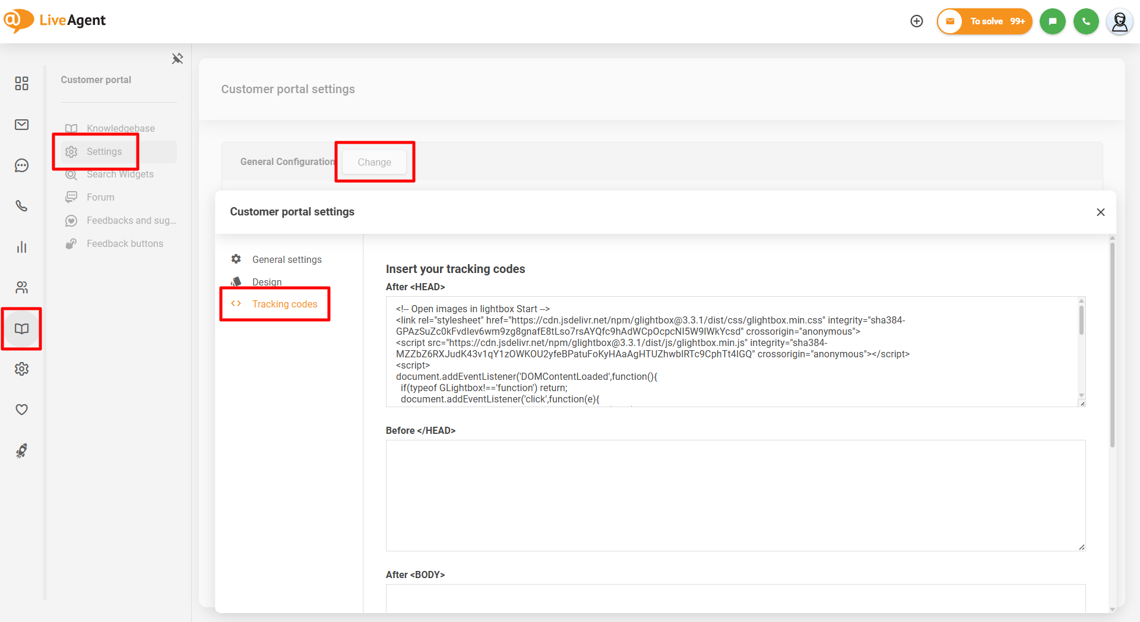1140x622 pixels.
Task: Open the Dashboard grid icon in sidebar
Action: click(x=22, y=84)
